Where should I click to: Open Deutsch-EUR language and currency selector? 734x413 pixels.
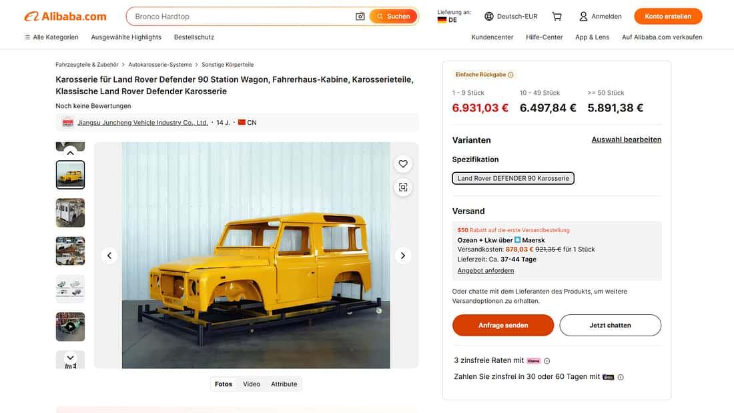coord(510,16)
